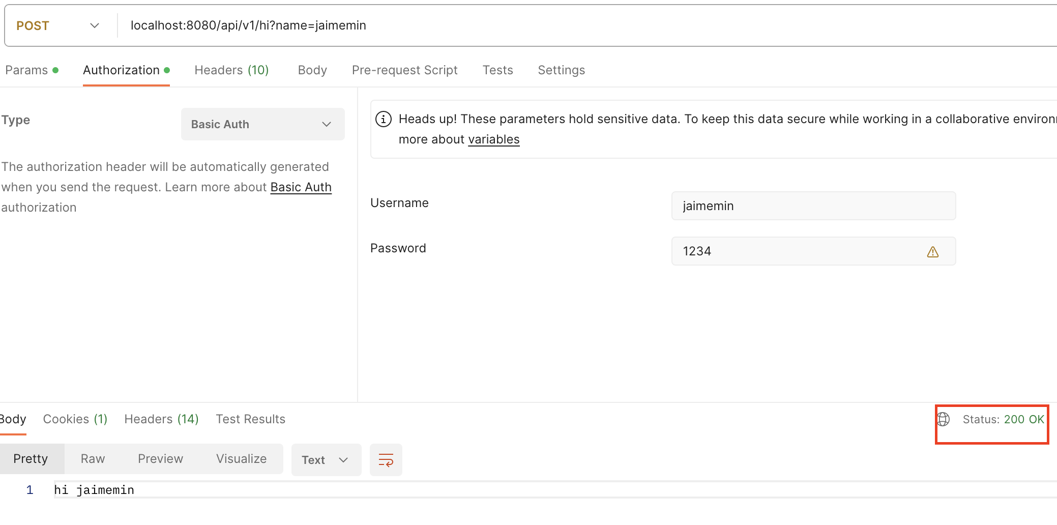Screen dimensions: 1057x525
Task: Switch to the Params tab
Action: [26, 70]
